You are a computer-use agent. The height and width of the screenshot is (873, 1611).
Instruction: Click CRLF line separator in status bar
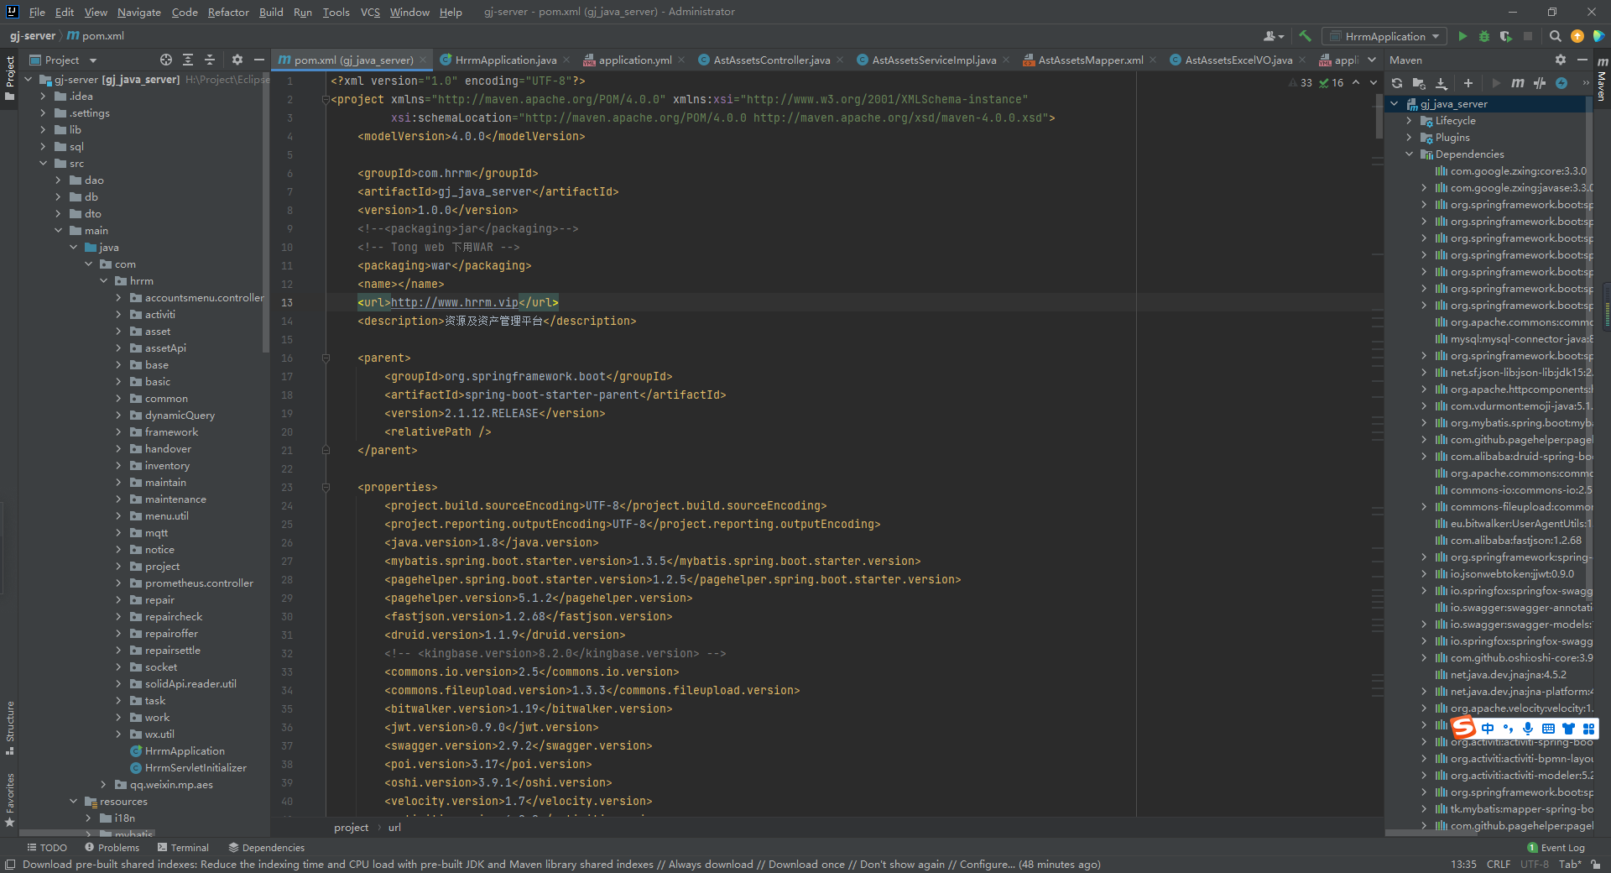coord(1499,864)
